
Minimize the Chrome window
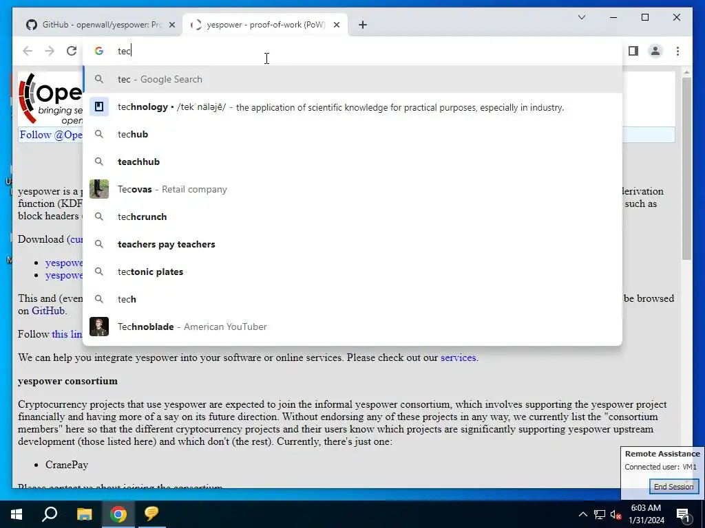(x=613, y=17)
